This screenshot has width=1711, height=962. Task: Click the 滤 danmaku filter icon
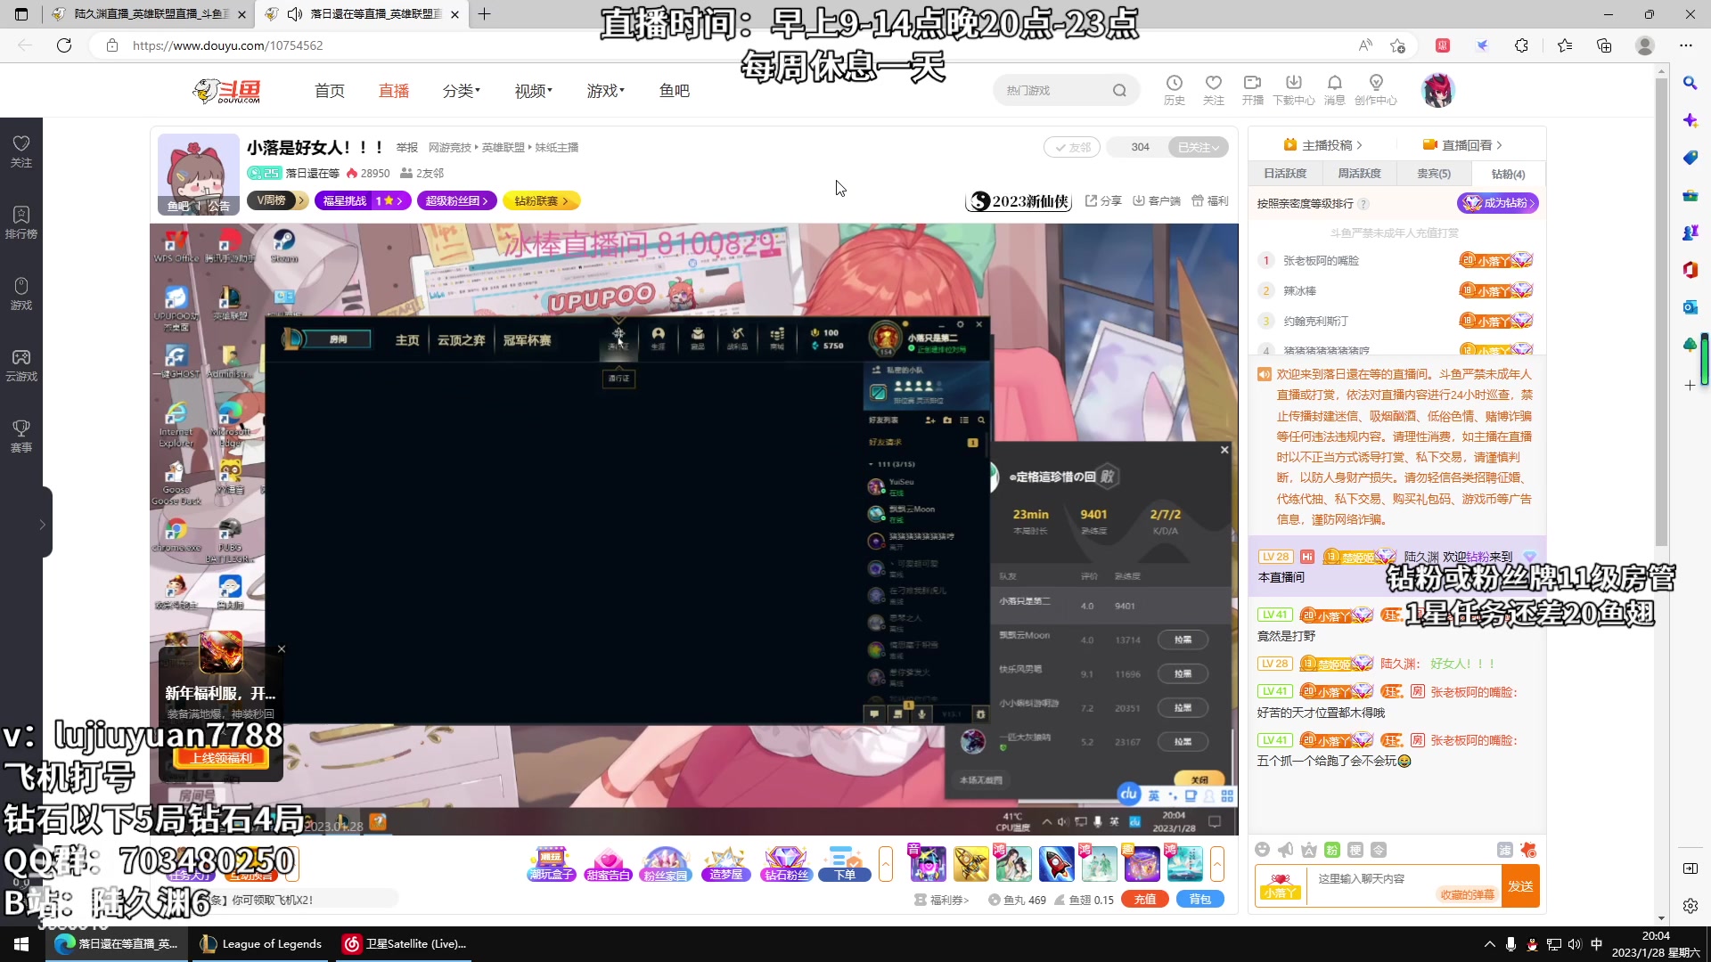pos(1505,850)
